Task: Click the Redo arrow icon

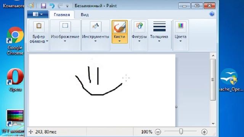Action: [x=60, y=6]
